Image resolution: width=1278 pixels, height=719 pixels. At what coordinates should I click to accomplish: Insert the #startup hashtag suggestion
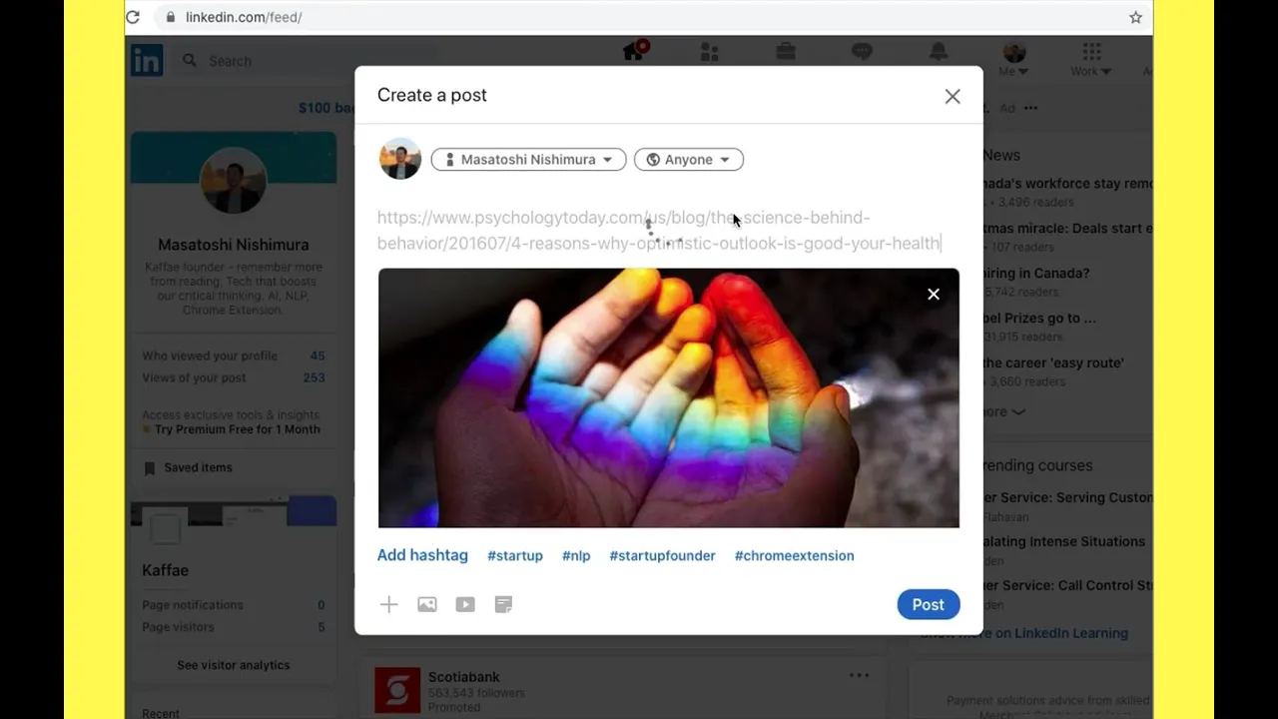(x=515, y=556)
